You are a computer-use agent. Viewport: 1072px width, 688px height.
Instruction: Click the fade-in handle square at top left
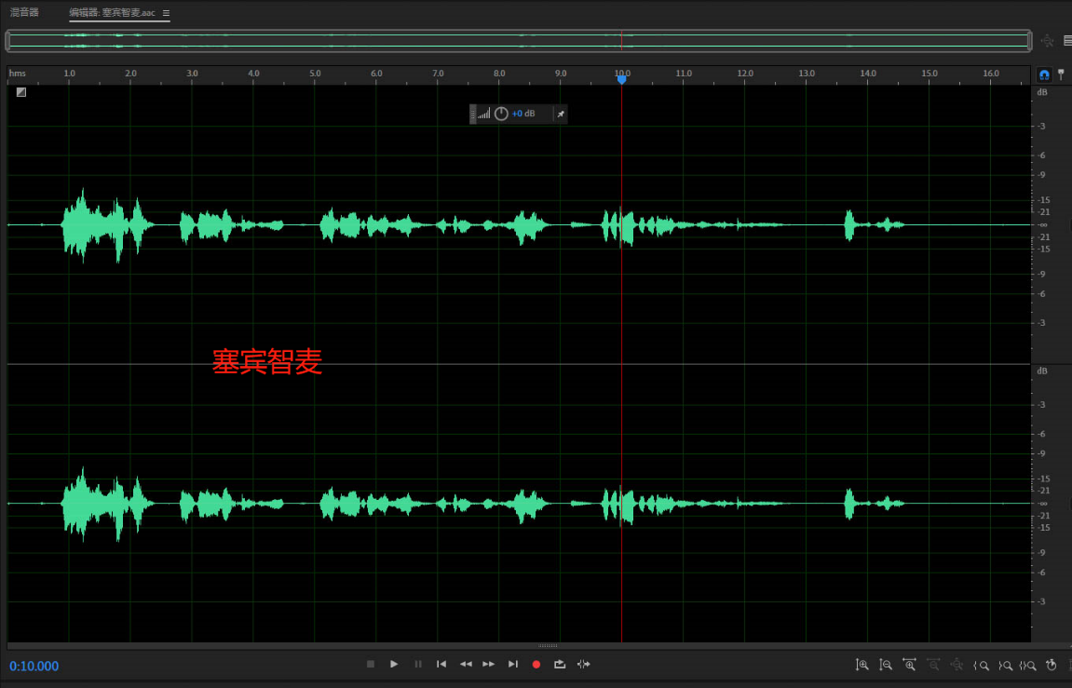(21, 92)
